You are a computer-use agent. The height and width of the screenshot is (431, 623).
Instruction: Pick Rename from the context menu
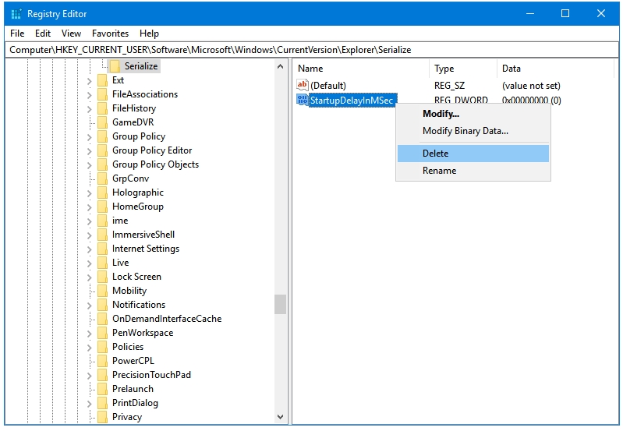(x=439, y=171)
